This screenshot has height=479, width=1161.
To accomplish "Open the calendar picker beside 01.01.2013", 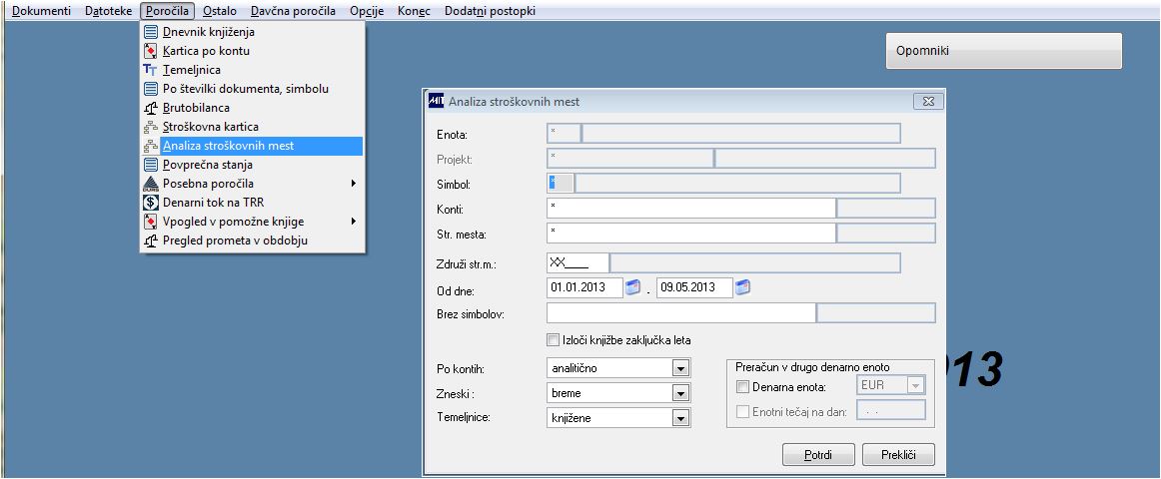I will [633, 287].
